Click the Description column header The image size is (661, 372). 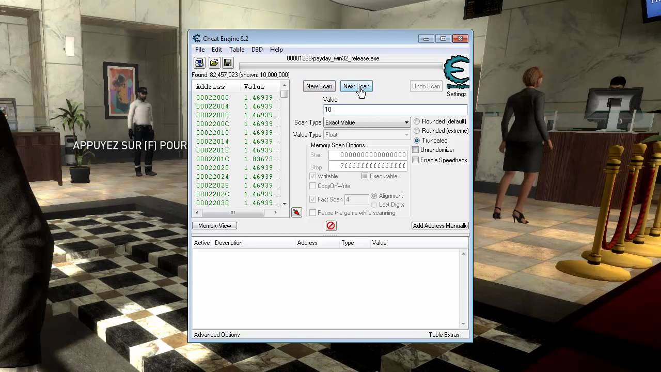tap(229, 243)
